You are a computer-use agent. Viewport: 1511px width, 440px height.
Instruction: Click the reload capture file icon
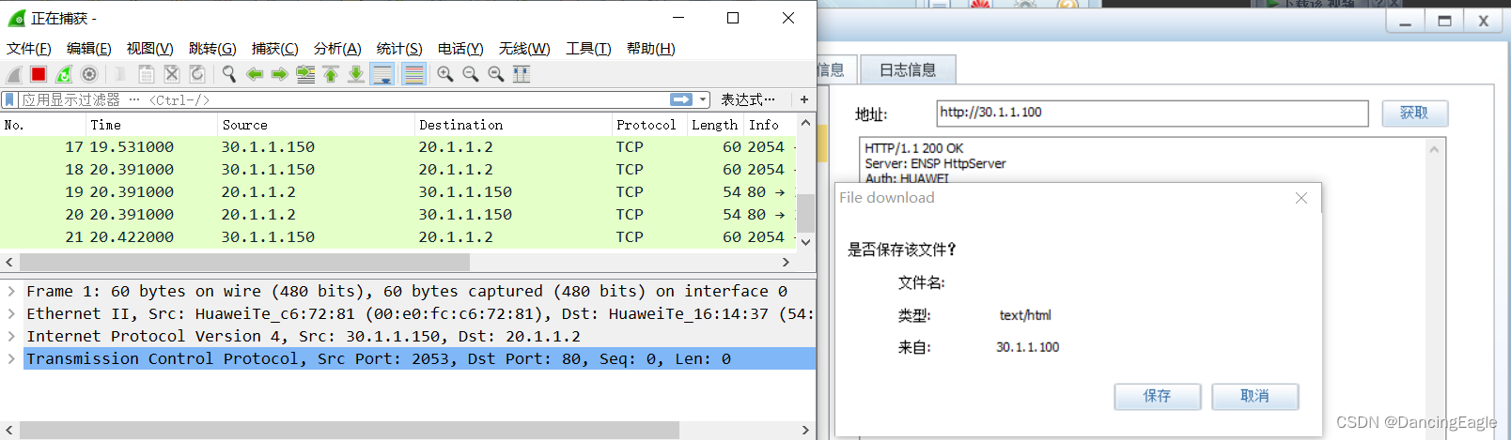(197, 74)
